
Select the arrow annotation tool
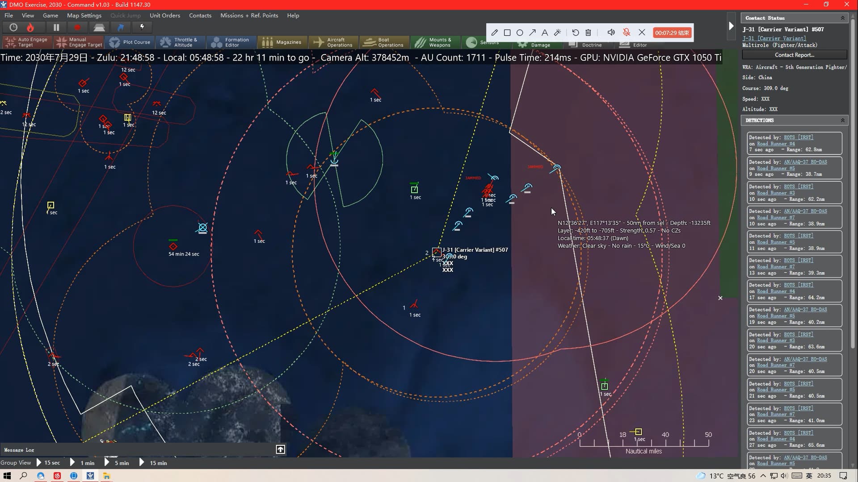point(532,33)
